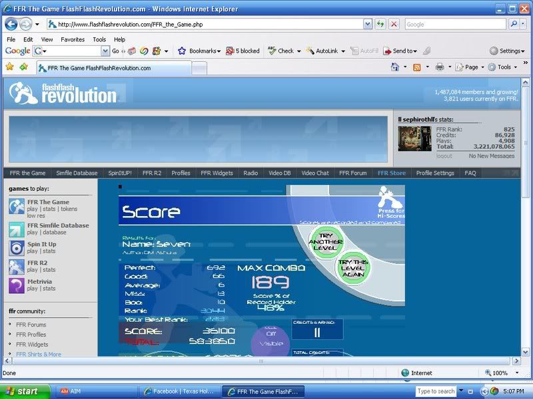Click the Add to Favorites star icon
The image size is (533, 399).
click(x=24, y=67)
